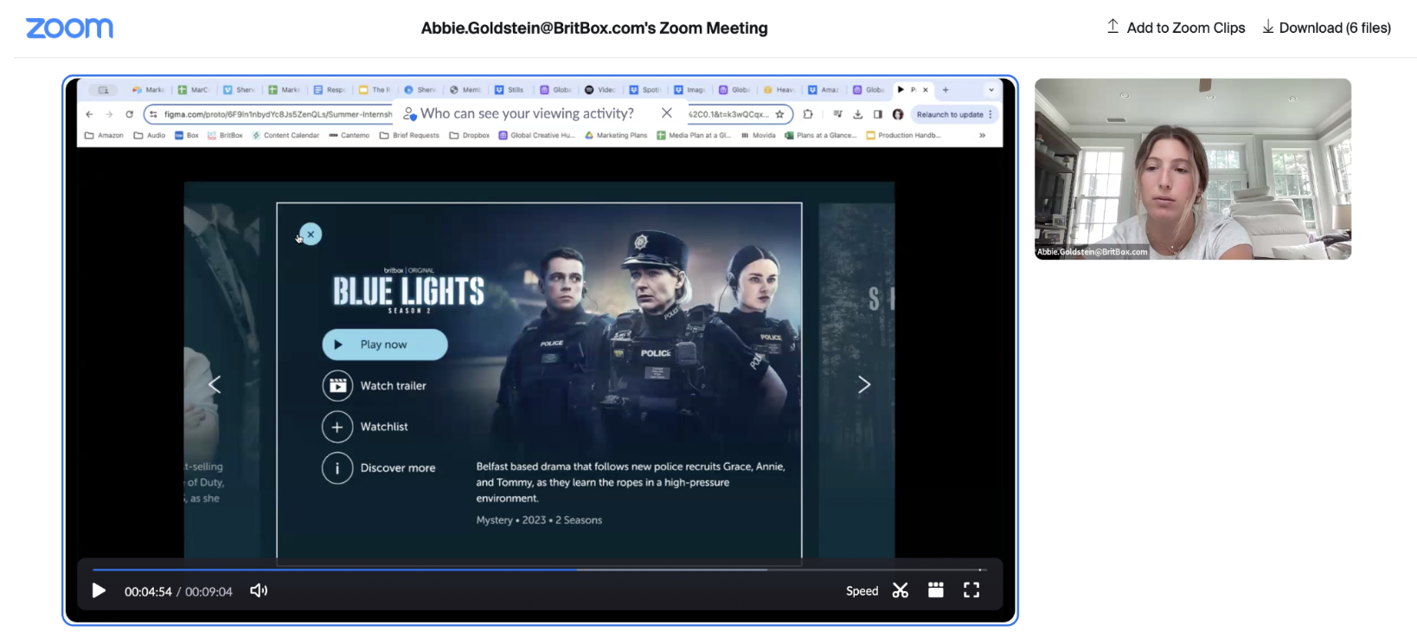Click the Chrome profile avatar
The image size is (1417, 644).
[x=898, y=114]
